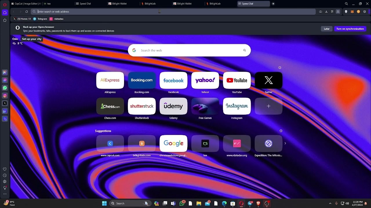Switch to second Bitlight Wallet tab

click(188, 4)
